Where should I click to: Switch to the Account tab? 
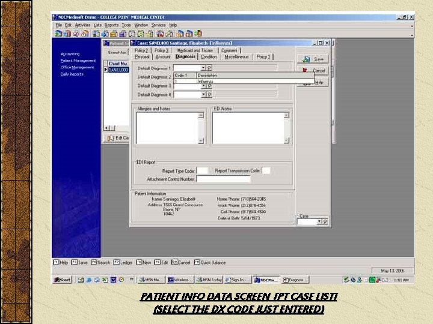pyautogui.click(x=163, y=56)
